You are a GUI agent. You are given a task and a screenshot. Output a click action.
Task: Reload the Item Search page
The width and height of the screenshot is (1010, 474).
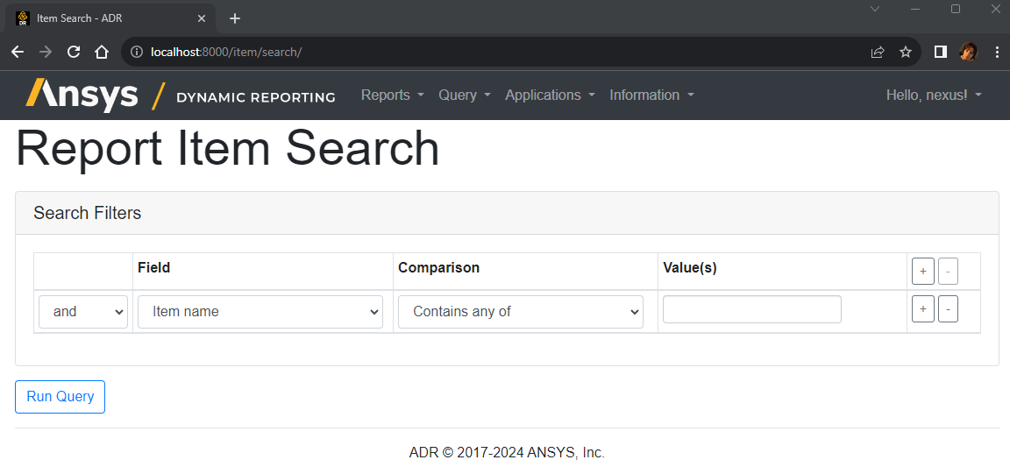[x=74, y=53]
